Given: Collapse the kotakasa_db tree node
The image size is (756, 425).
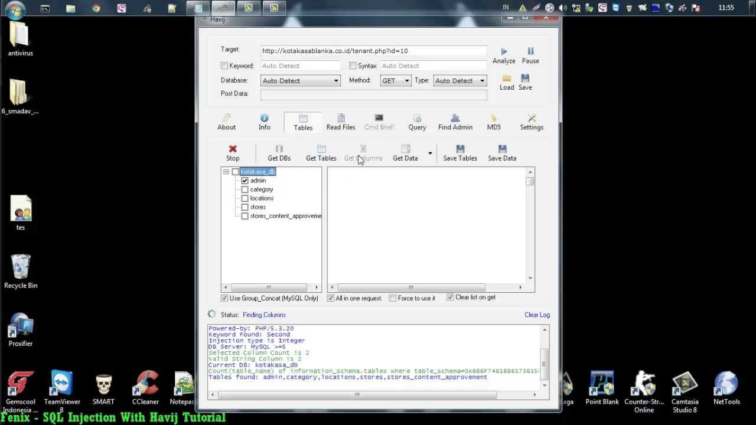Looking at the screenshot, I should [226, 172].
